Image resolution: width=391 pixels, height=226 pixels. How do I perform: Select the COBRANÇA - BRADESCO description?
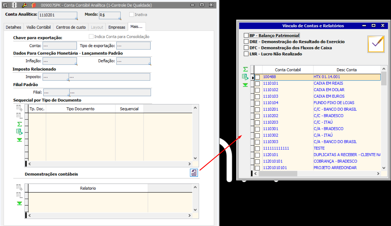point(347,161)
